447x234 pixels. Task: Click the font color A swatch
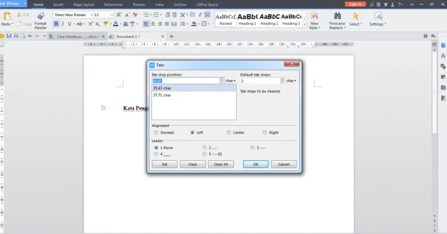tap(116, 24)
